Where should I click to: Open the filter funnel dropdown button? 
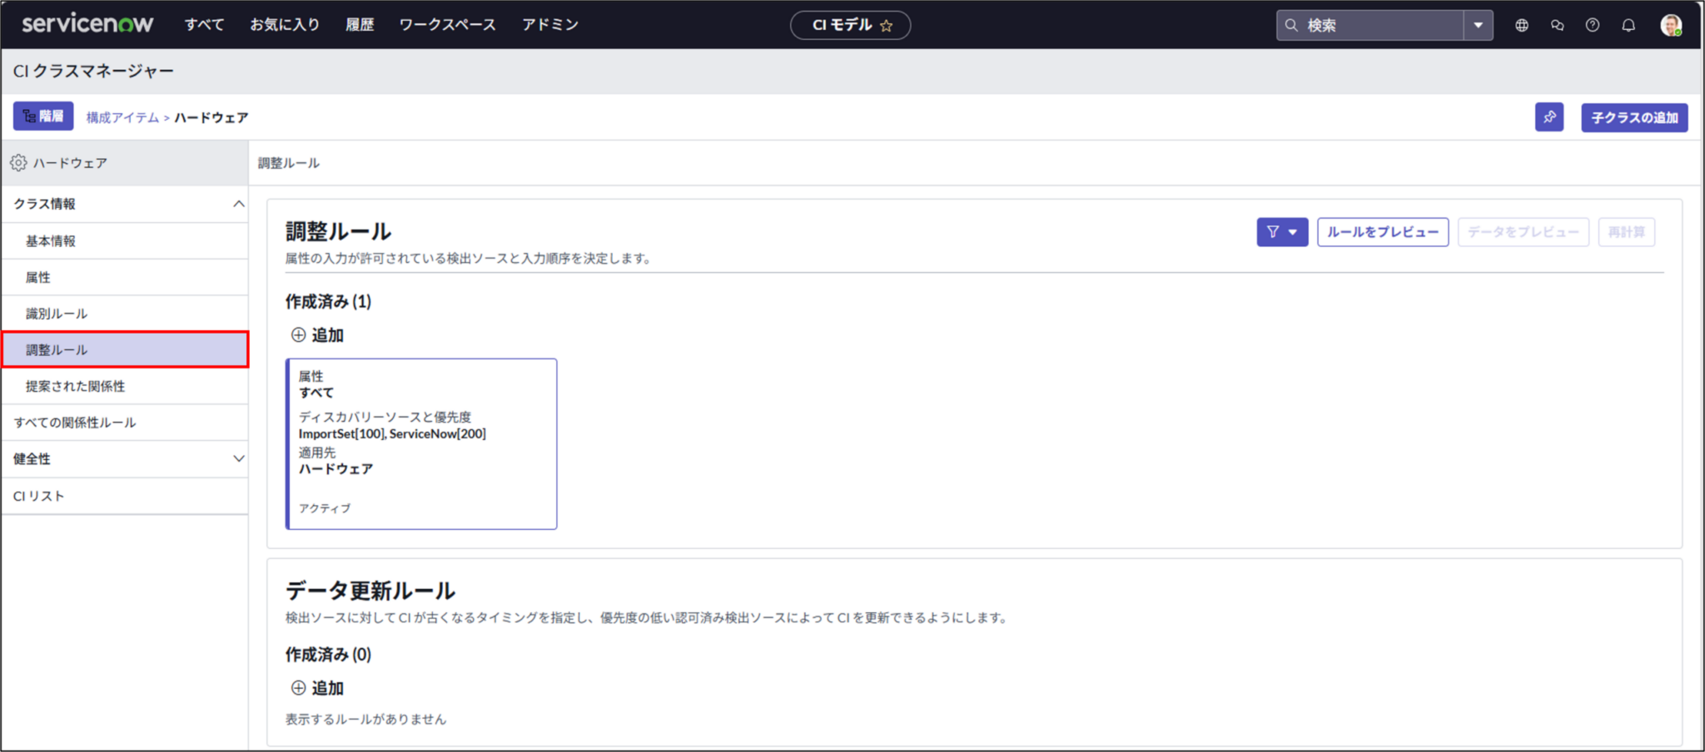point(1282,232)
